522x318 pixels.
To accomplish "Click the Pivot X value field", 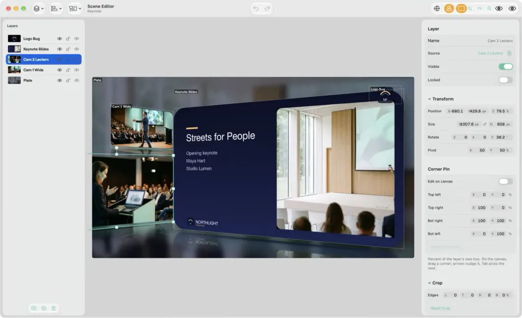I will (479, 150).
